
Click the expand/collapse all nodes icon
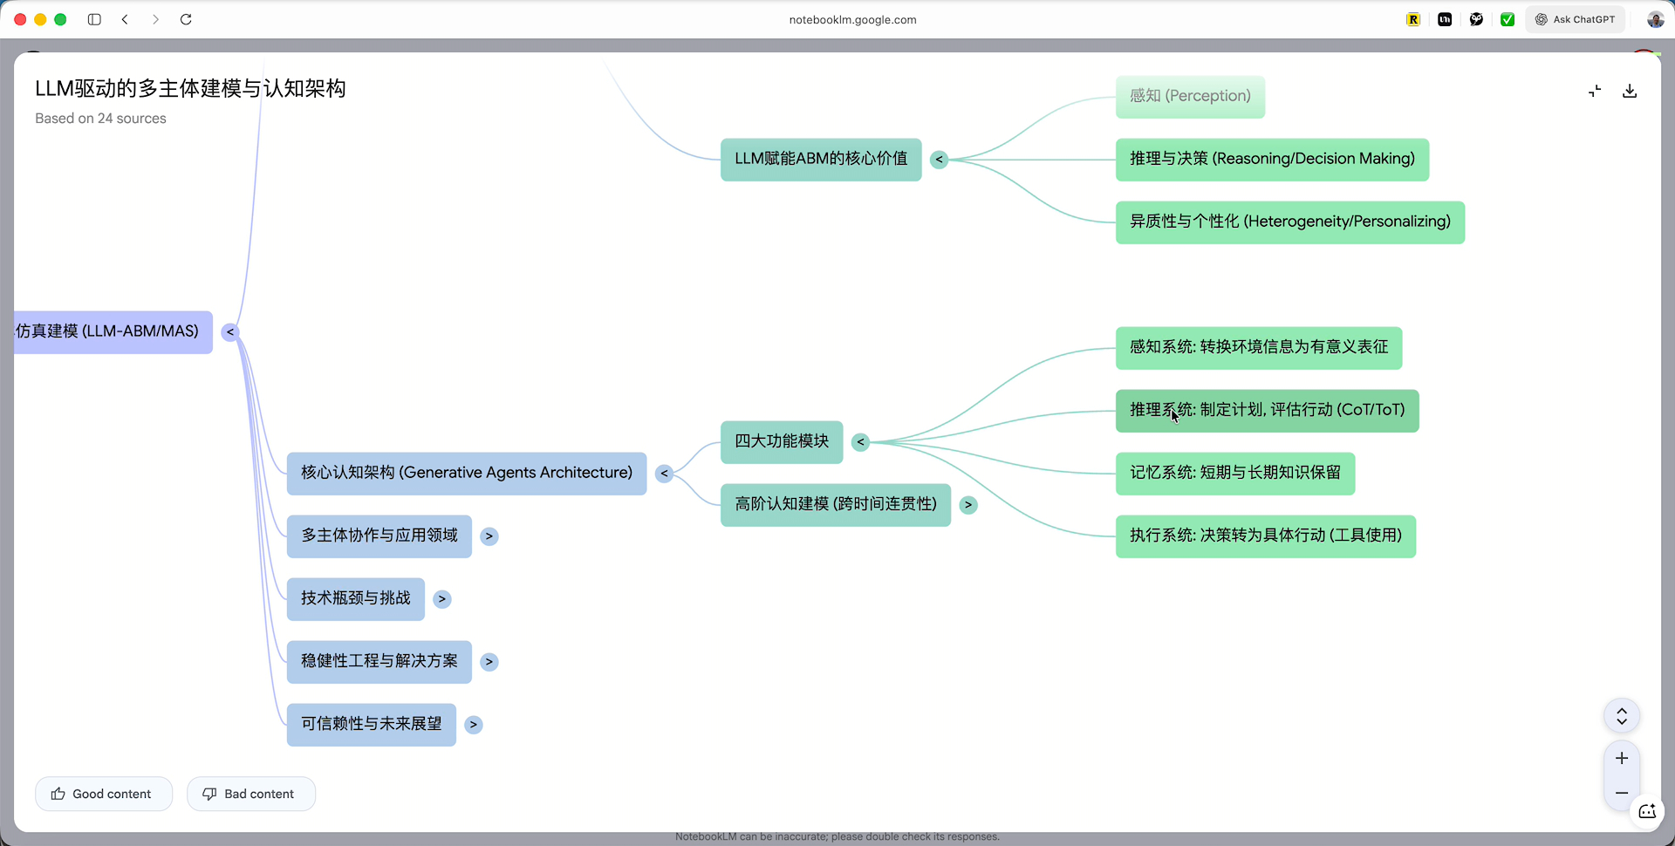(1622, 716)
